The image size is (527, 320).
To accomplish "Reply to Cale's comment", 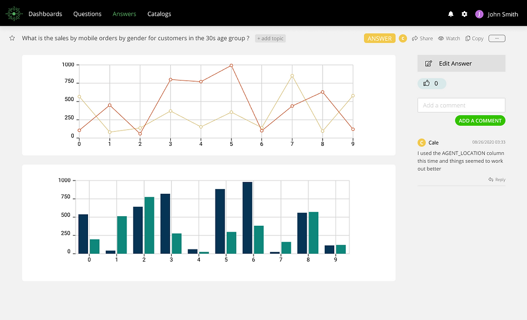I will point(496,179).
